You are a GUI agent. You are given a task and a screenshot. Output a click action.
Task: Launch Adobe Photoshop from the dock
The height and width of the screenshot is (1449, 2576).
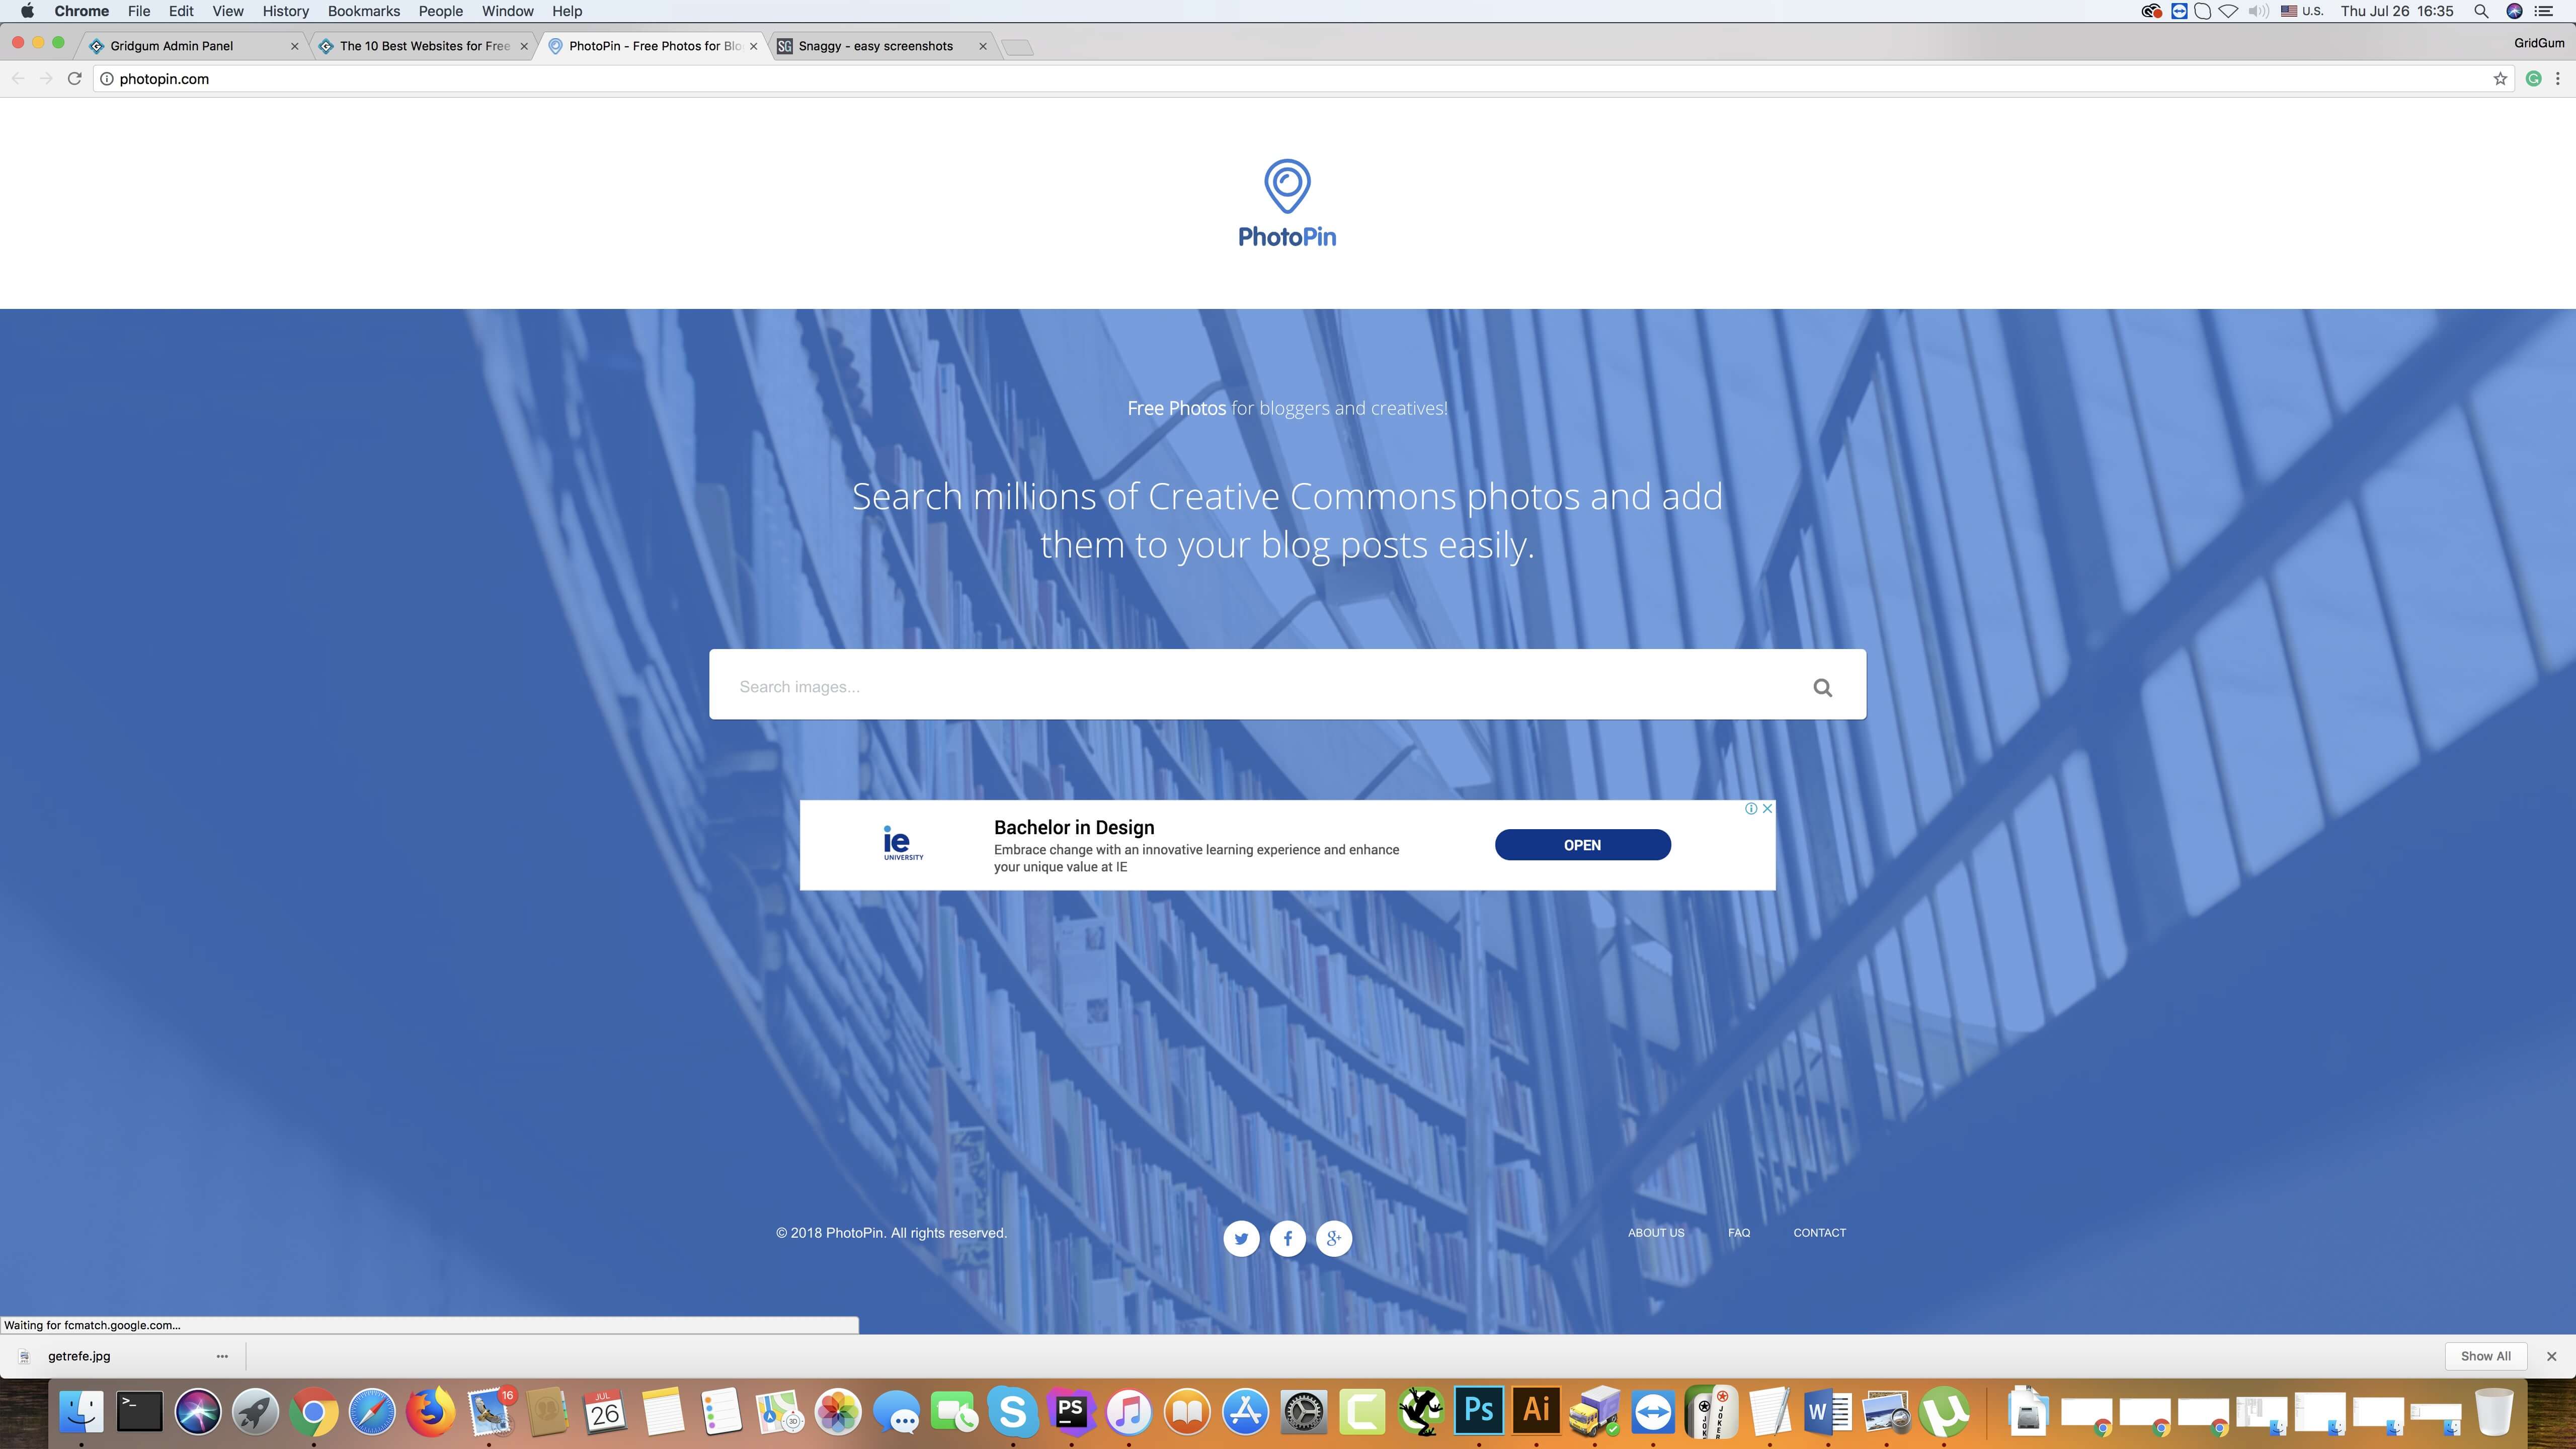1478,1412
